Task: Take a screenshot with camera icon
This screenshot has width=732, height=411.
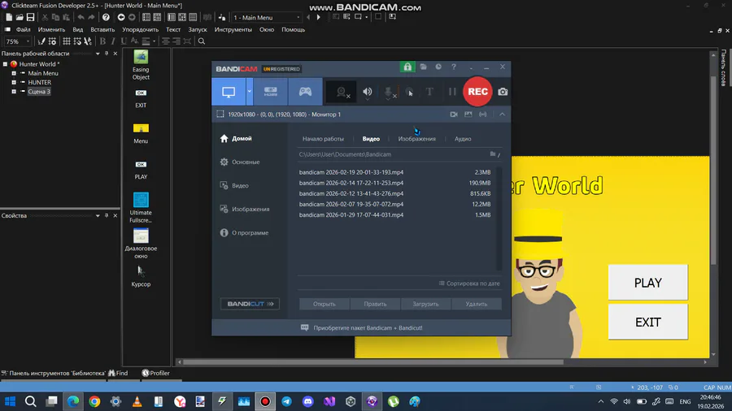Action: click(503, 92)
